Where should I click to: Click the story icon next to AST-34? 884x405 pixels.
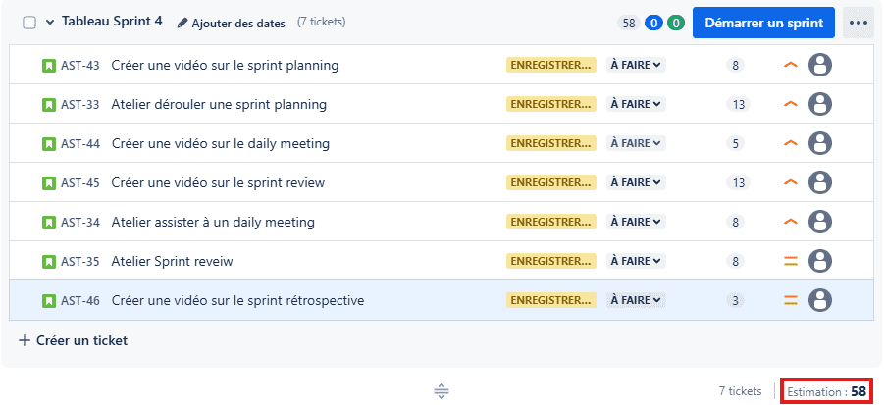(49, 222)
